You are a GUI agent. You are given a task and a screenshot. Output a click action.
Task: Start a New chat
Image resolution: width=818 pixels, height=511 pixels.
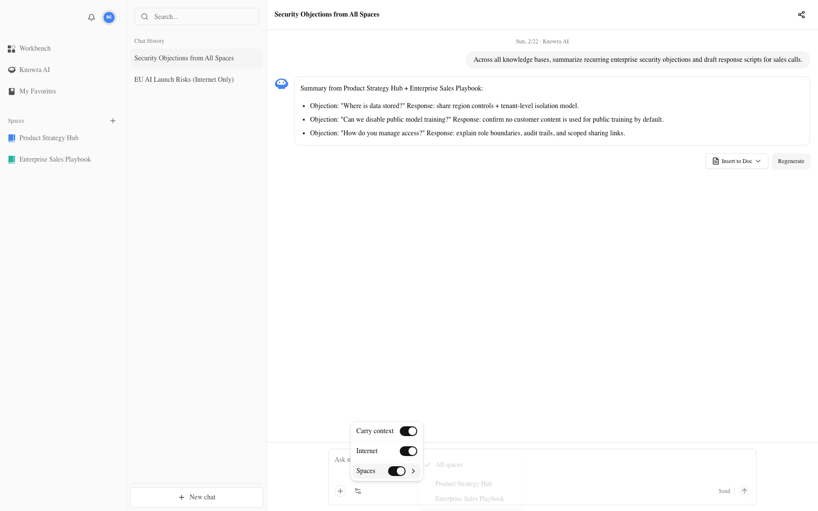pyautogui.click(x=197, y=497)
